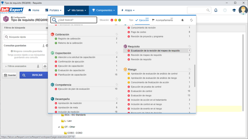Screen dimensions: 248x139
Task: Click the help question mark icon
Action: pyautogui.click(x=225, y=10)
